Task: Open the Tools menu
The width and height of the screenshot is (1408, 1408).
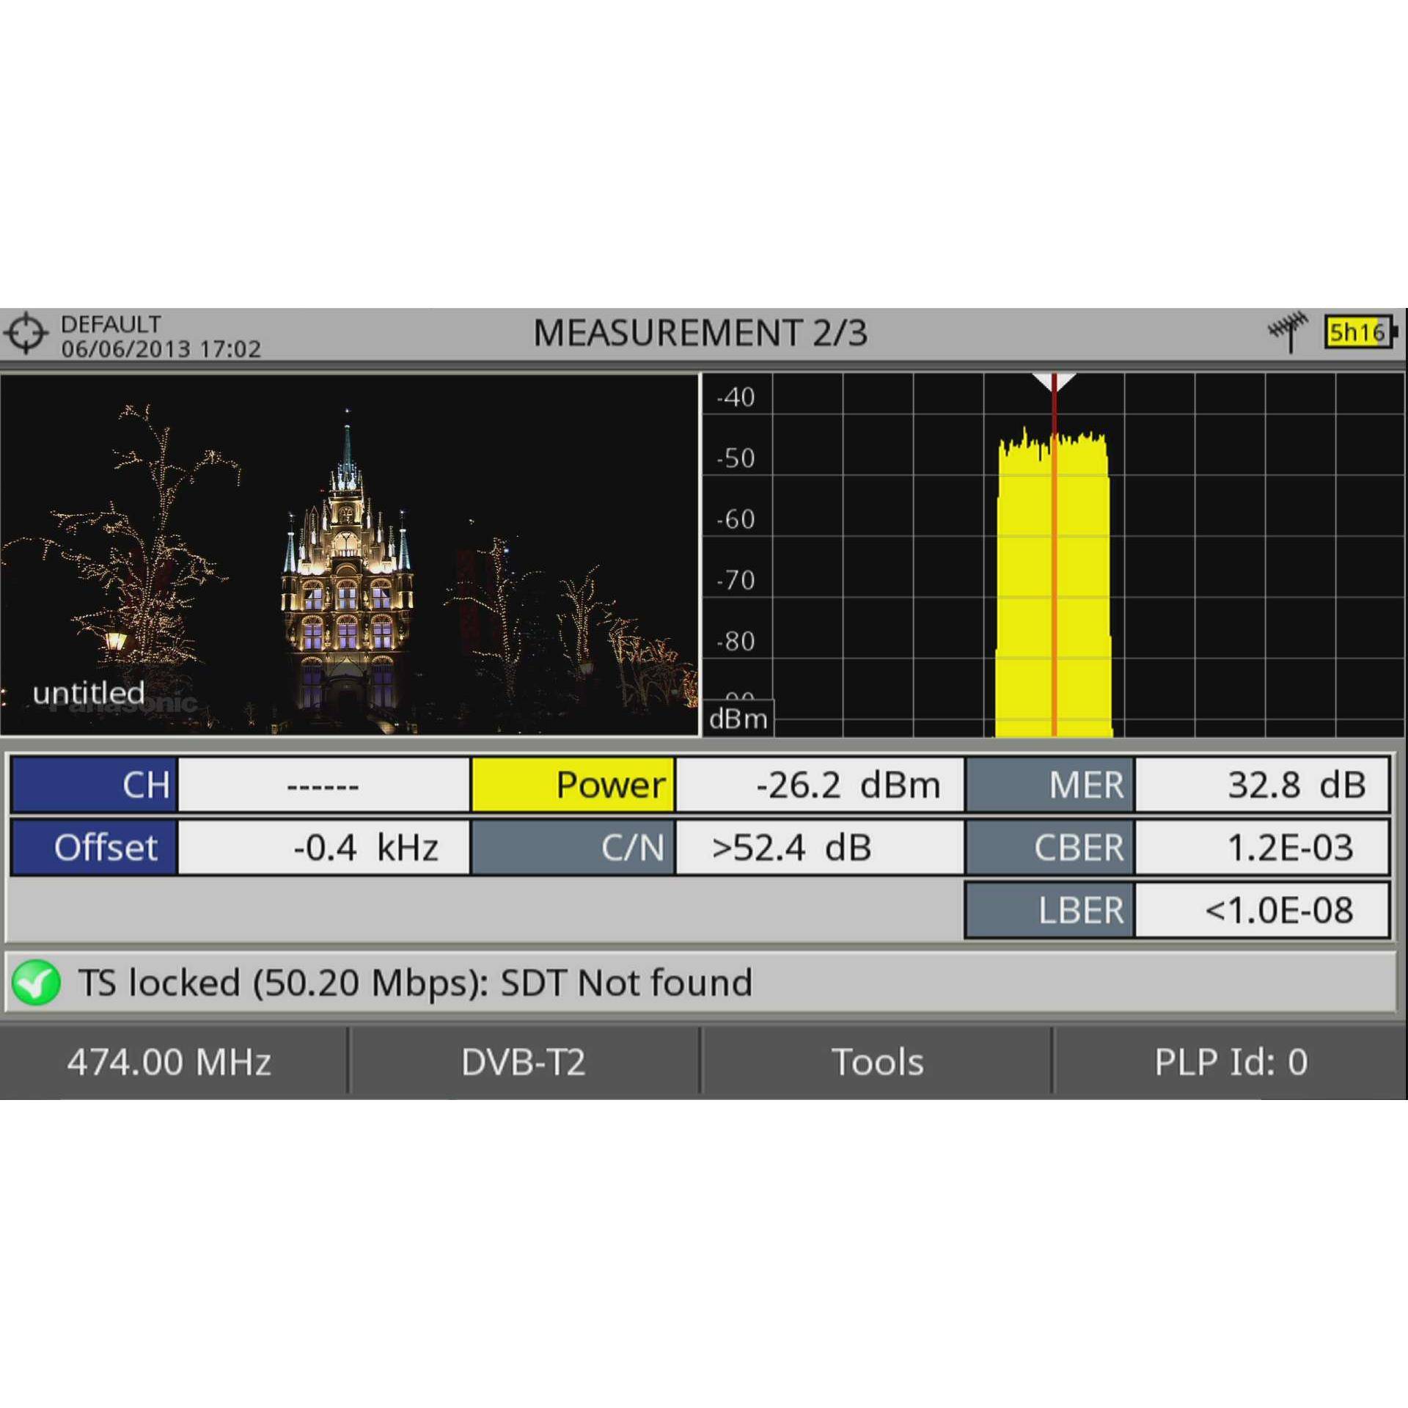Action: tap(877, 1061)
